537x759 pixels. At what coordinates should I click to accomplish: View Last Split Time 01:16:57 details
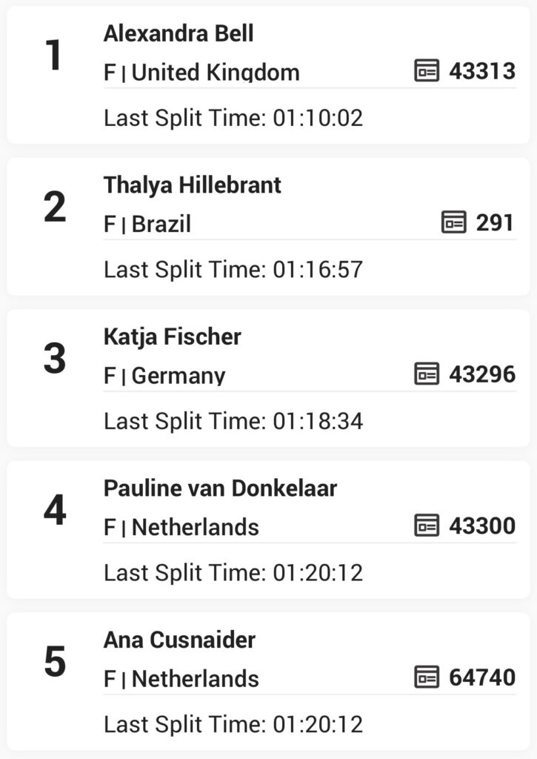pyautogui.click(x=233, y=269)
